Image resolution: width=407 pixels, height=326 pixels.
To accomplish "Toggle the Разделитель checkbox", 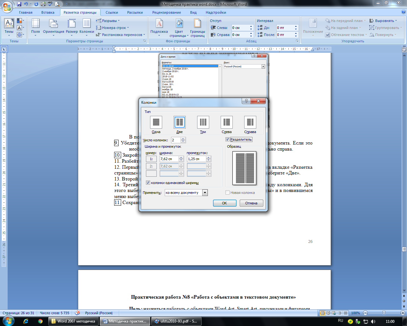I will [x=227, y=139].
